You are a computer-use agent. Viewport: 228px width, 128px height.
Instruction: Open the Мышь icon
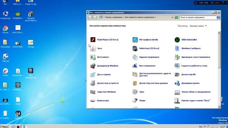pyautogui.click(x=135, y=101)
